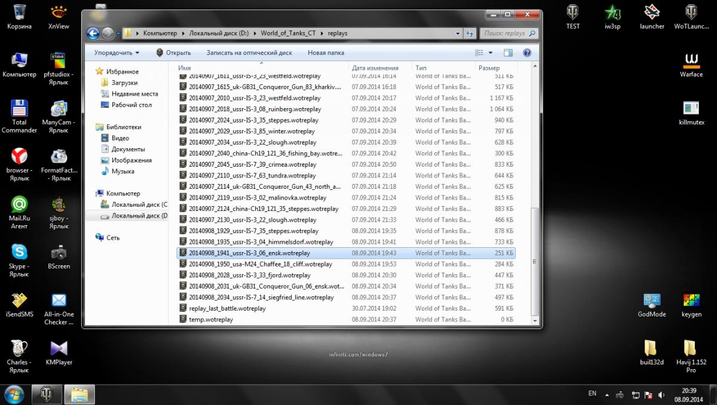Image resolution: width=717 pixels, height=405 pixels.
Task: Select the replay_last_battle.wotreplay file
Action: tap(347, 308)
